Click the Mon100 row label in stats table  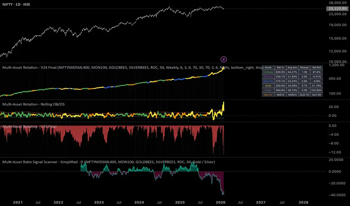[x=268, y=81]
